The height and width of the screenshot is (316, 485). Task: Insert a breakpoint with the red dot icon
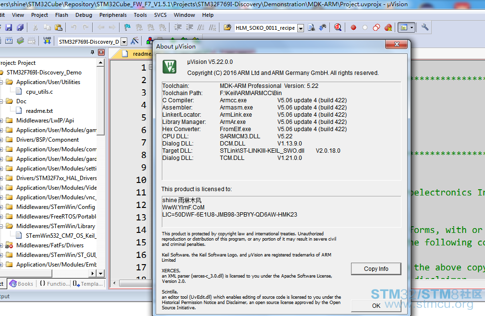click(353, 27)
